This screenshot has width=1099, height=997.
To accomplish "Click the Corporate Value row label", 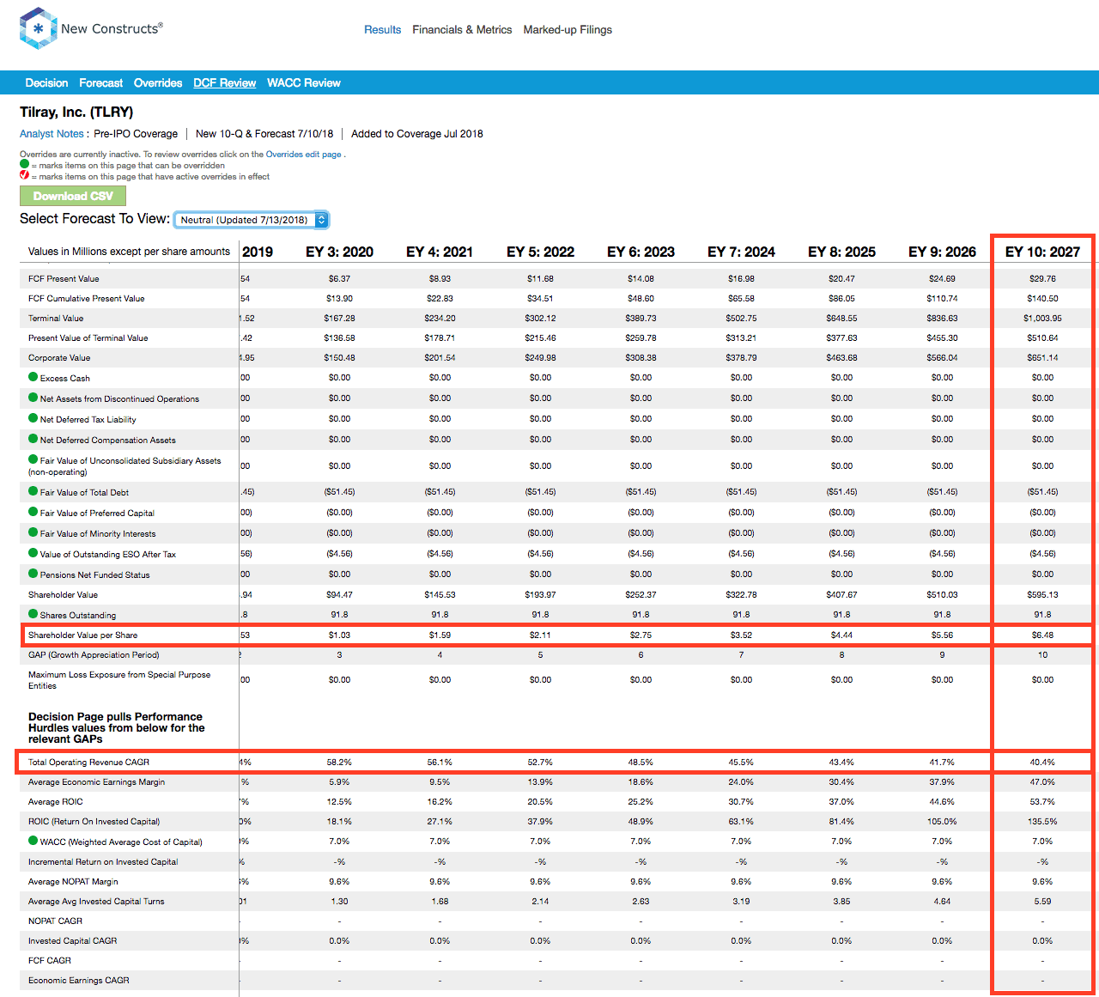I will click(59, 357).
